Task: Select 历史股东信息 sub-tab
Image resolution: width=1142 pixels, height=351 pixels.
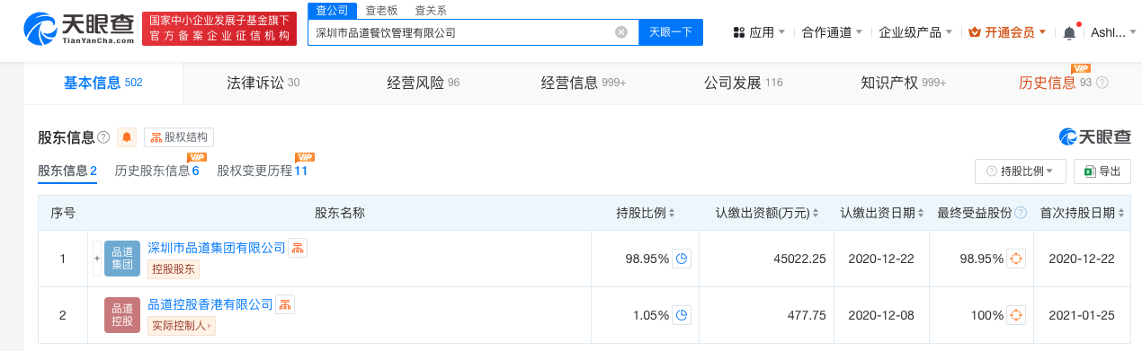Action: click(157, 171)
